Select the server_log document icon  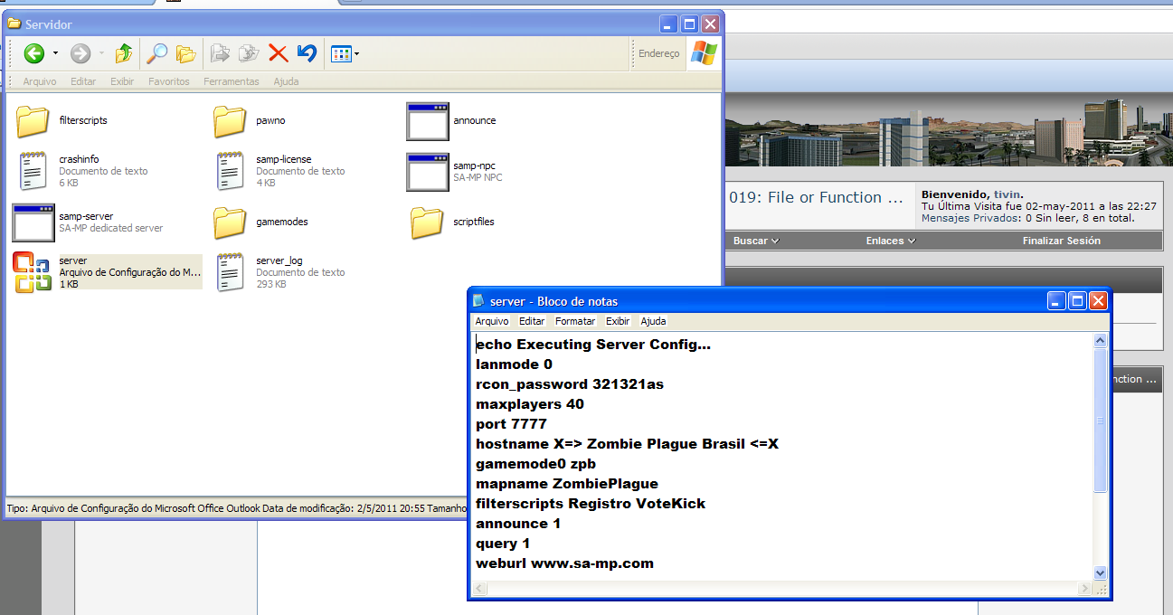pyautogui.click(x=230, y=272)
